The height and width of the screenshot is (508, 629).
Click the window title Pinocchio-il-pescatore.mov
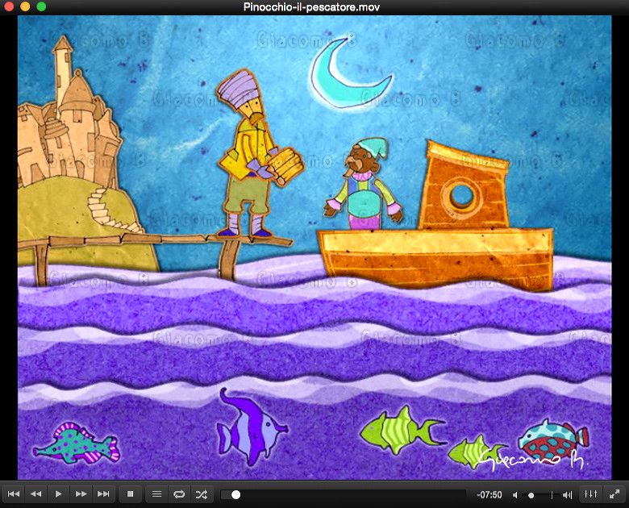coord(311,6)
